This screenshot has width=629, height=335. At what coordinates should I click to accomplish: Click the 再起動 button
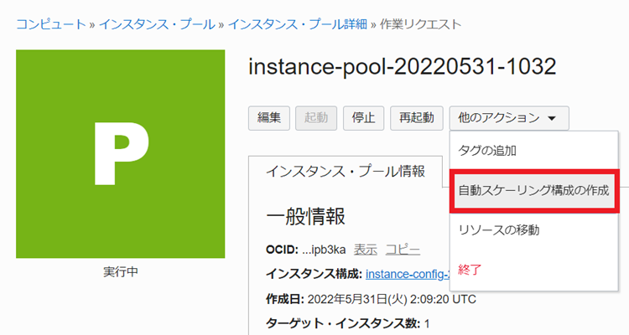coord(416,118)
